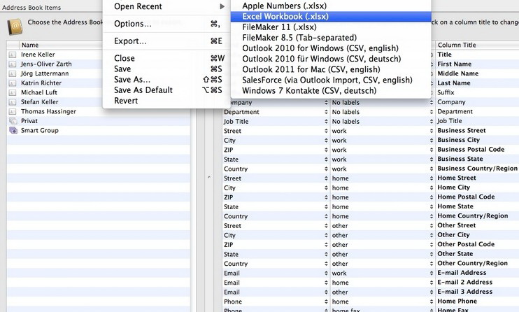The height and width of the screenshot is (312, 519).
Task: Click the Suffix column title
Action: pos(446,92)
